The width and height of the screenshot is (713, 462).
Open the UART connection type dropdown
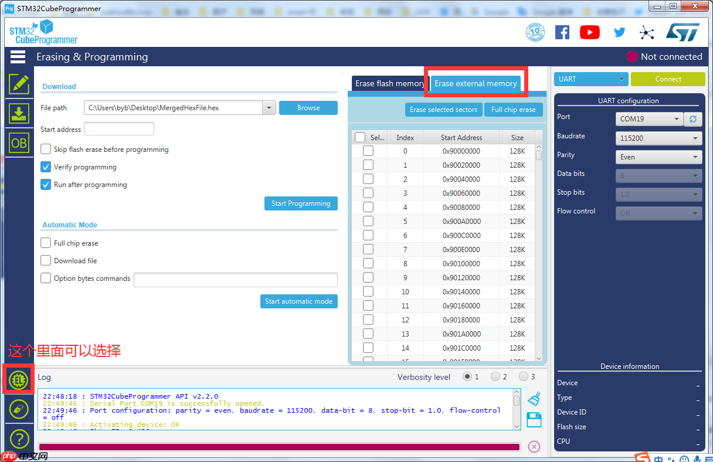[590, 79]
